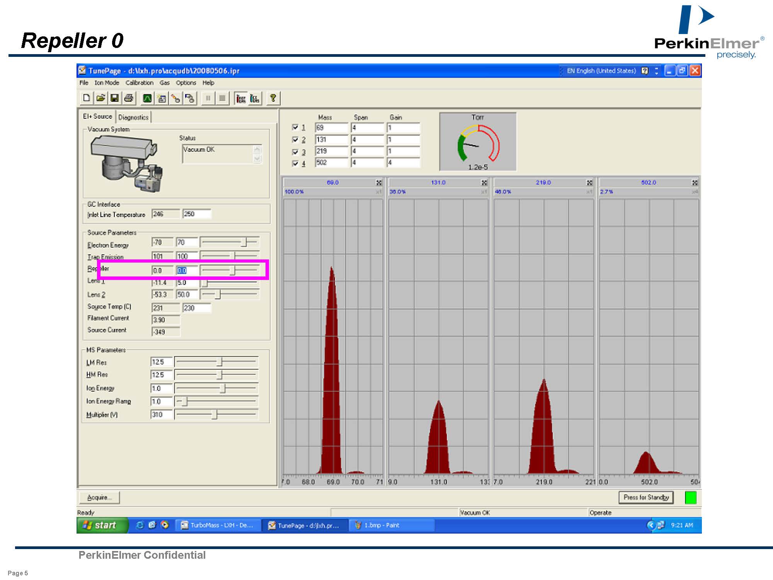This screenshot has width=773, height=580.
Task: Switch to the Diagnostics tab
Action: click(133, 117)
